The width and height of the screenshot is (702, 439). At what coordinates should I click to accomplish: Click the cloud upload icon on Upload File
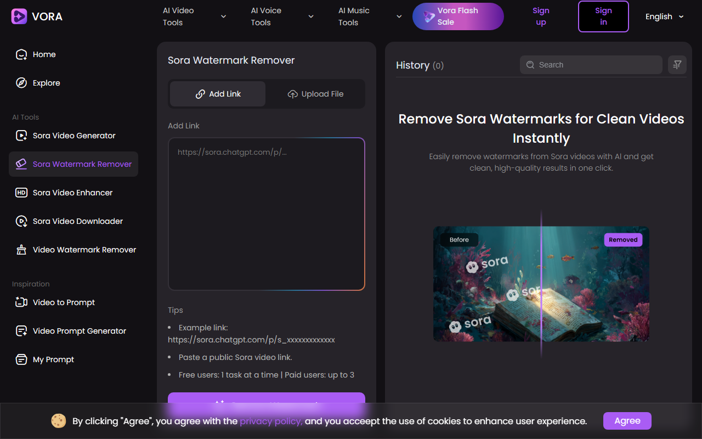tap(293, 94)
